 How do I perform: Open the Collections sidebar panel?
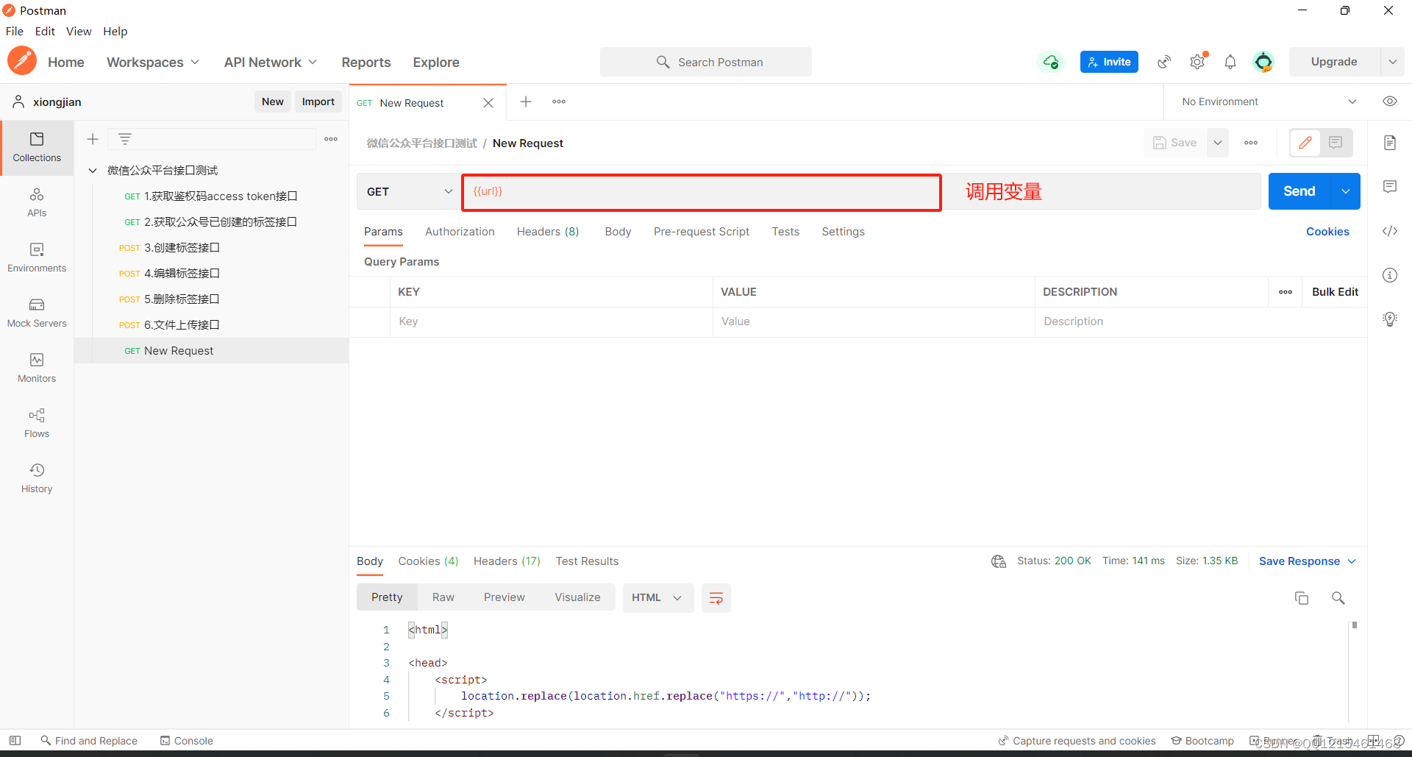click(37, 148)
